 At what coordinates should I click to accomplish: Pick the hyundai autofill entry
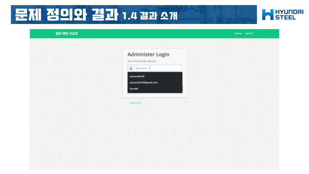134,89
